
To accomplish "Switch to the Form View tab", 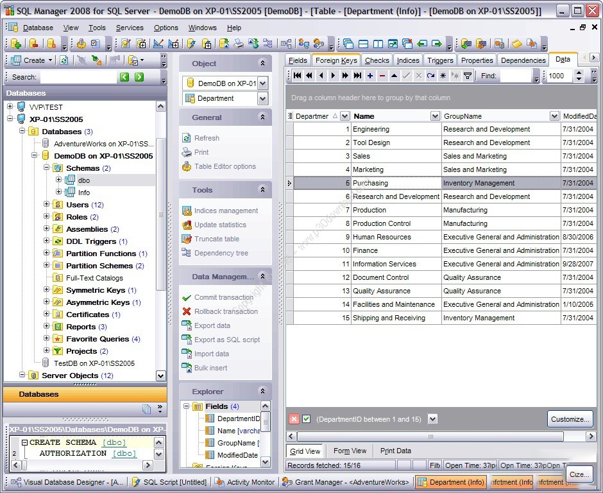I will tap(350, 451).
